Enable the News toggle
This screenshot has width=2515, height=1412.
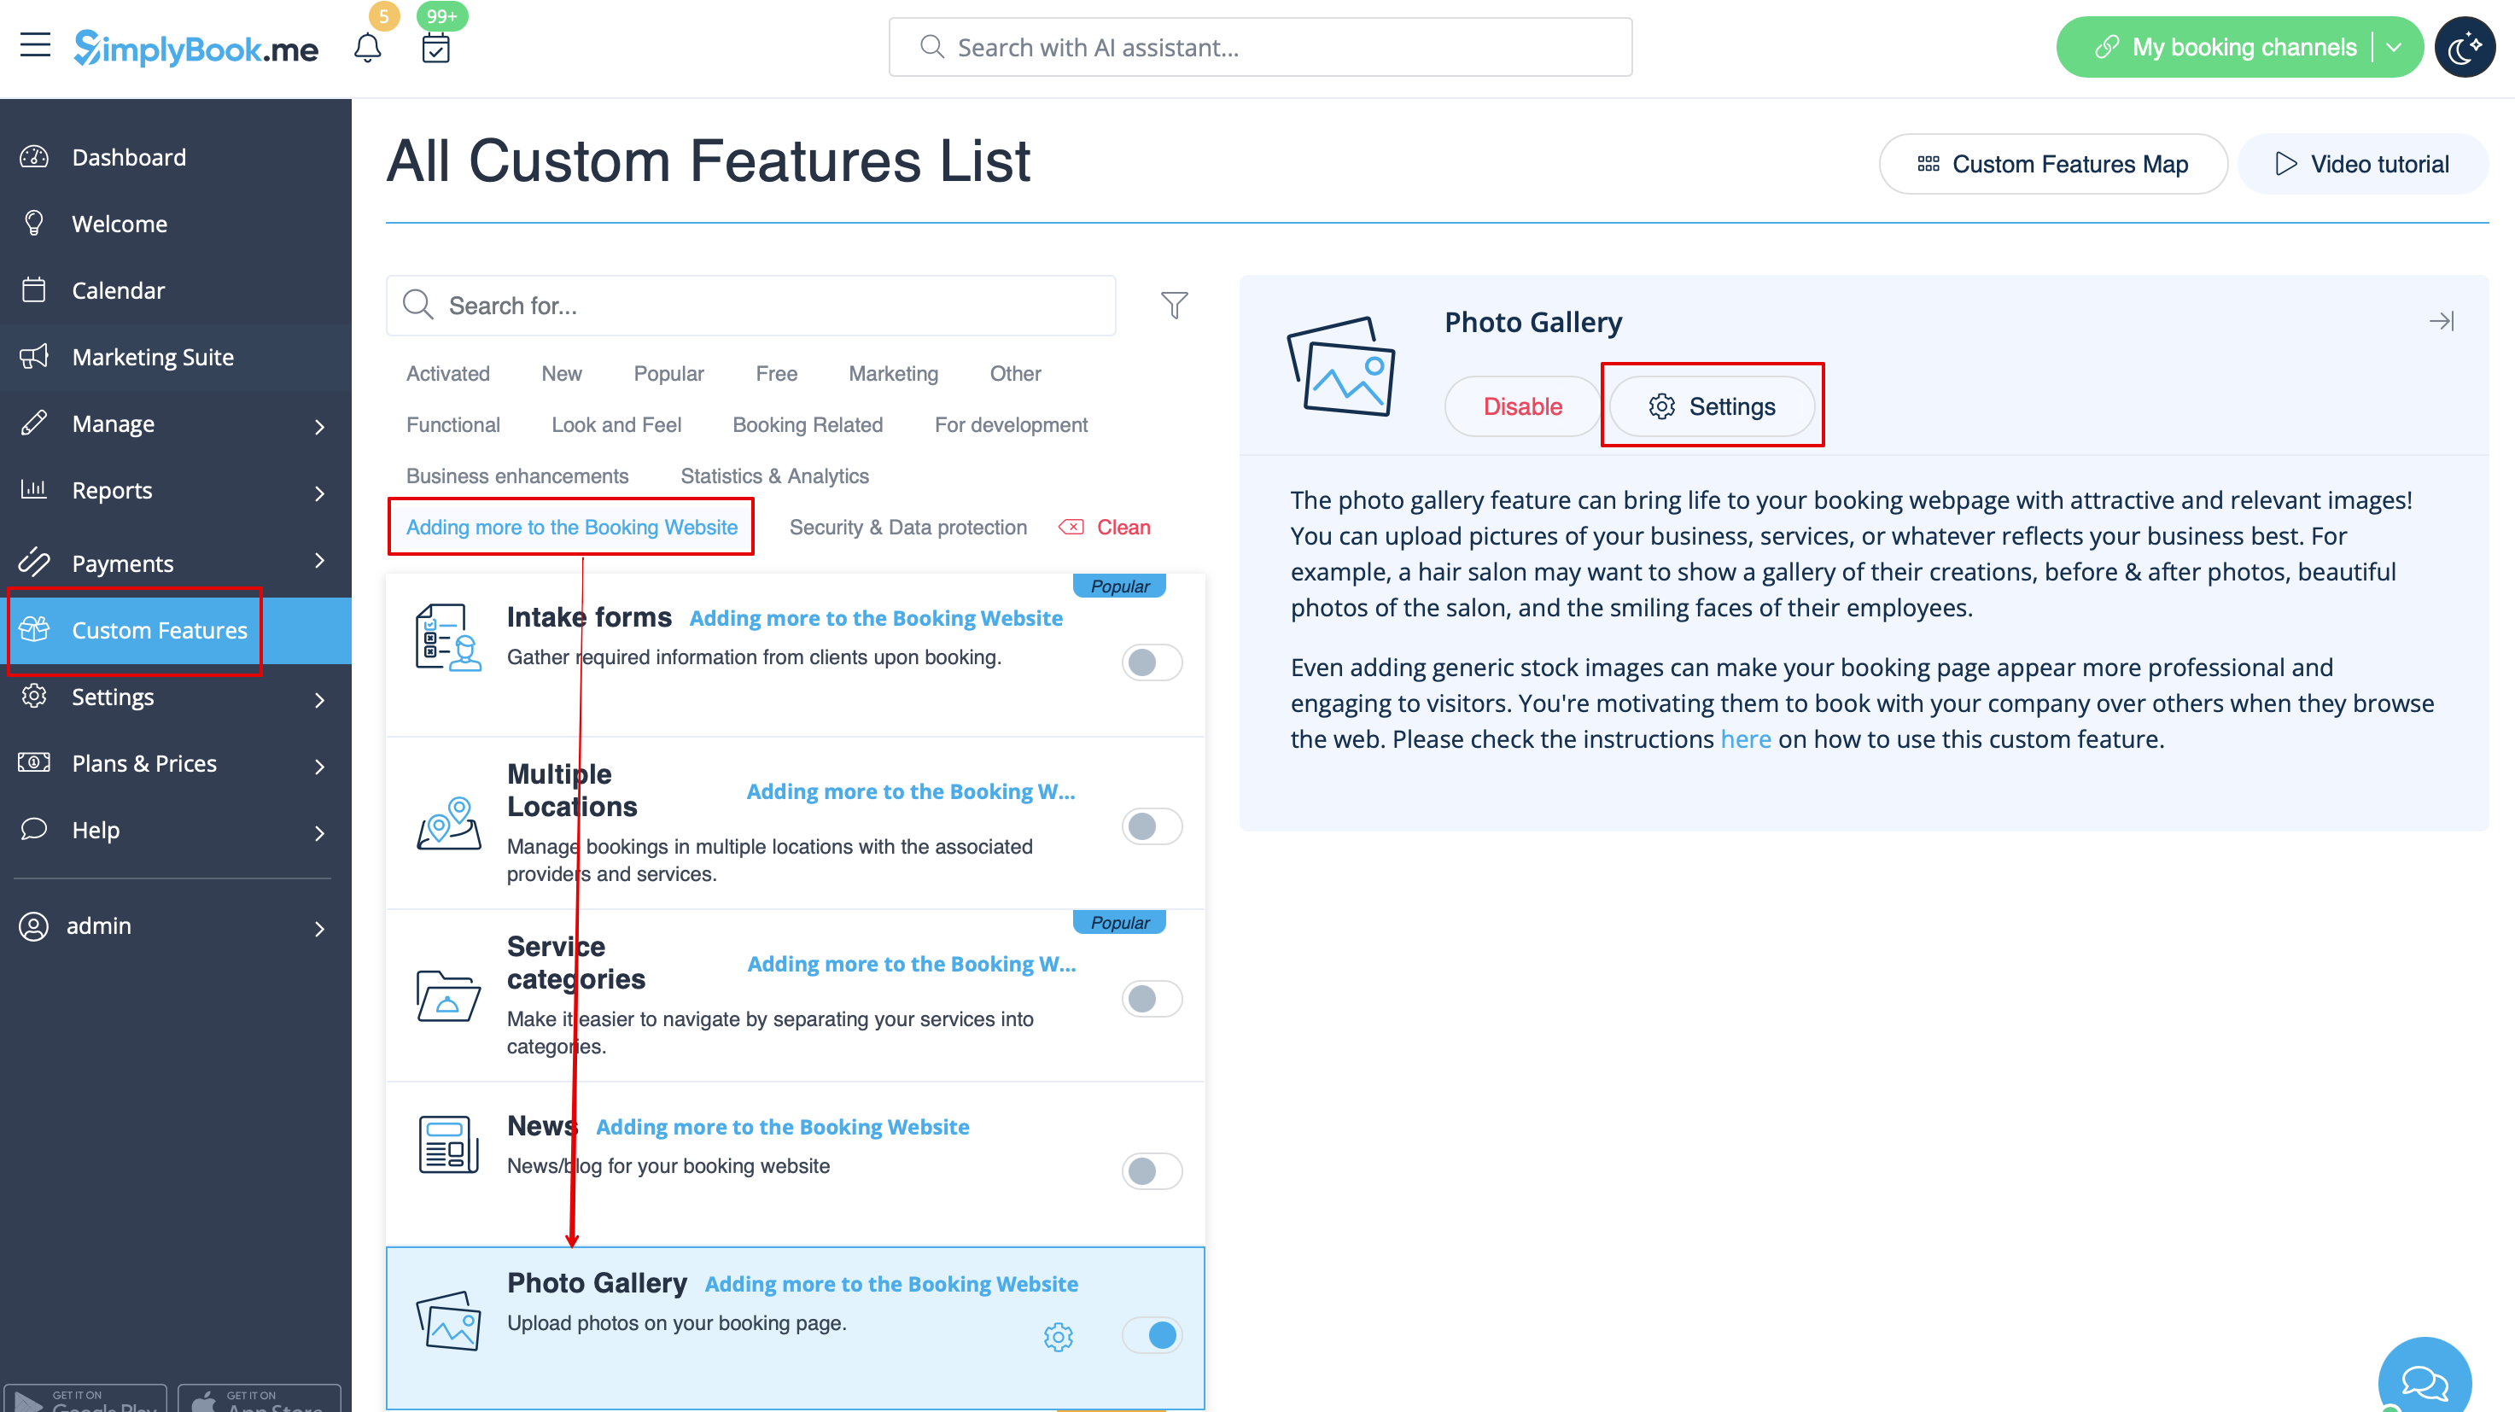click(1152, 1170)
